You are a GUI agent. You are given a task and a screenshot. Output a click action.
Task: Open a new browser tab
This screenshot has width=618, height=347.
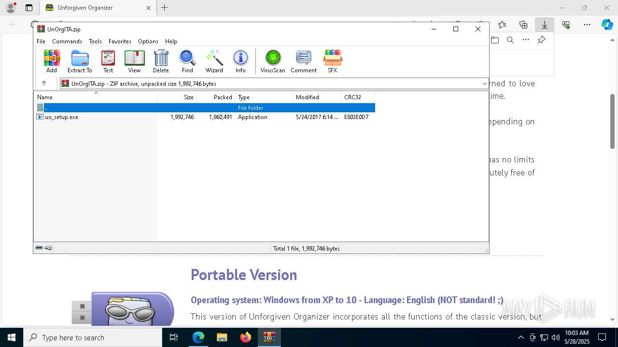pos(165,8)
